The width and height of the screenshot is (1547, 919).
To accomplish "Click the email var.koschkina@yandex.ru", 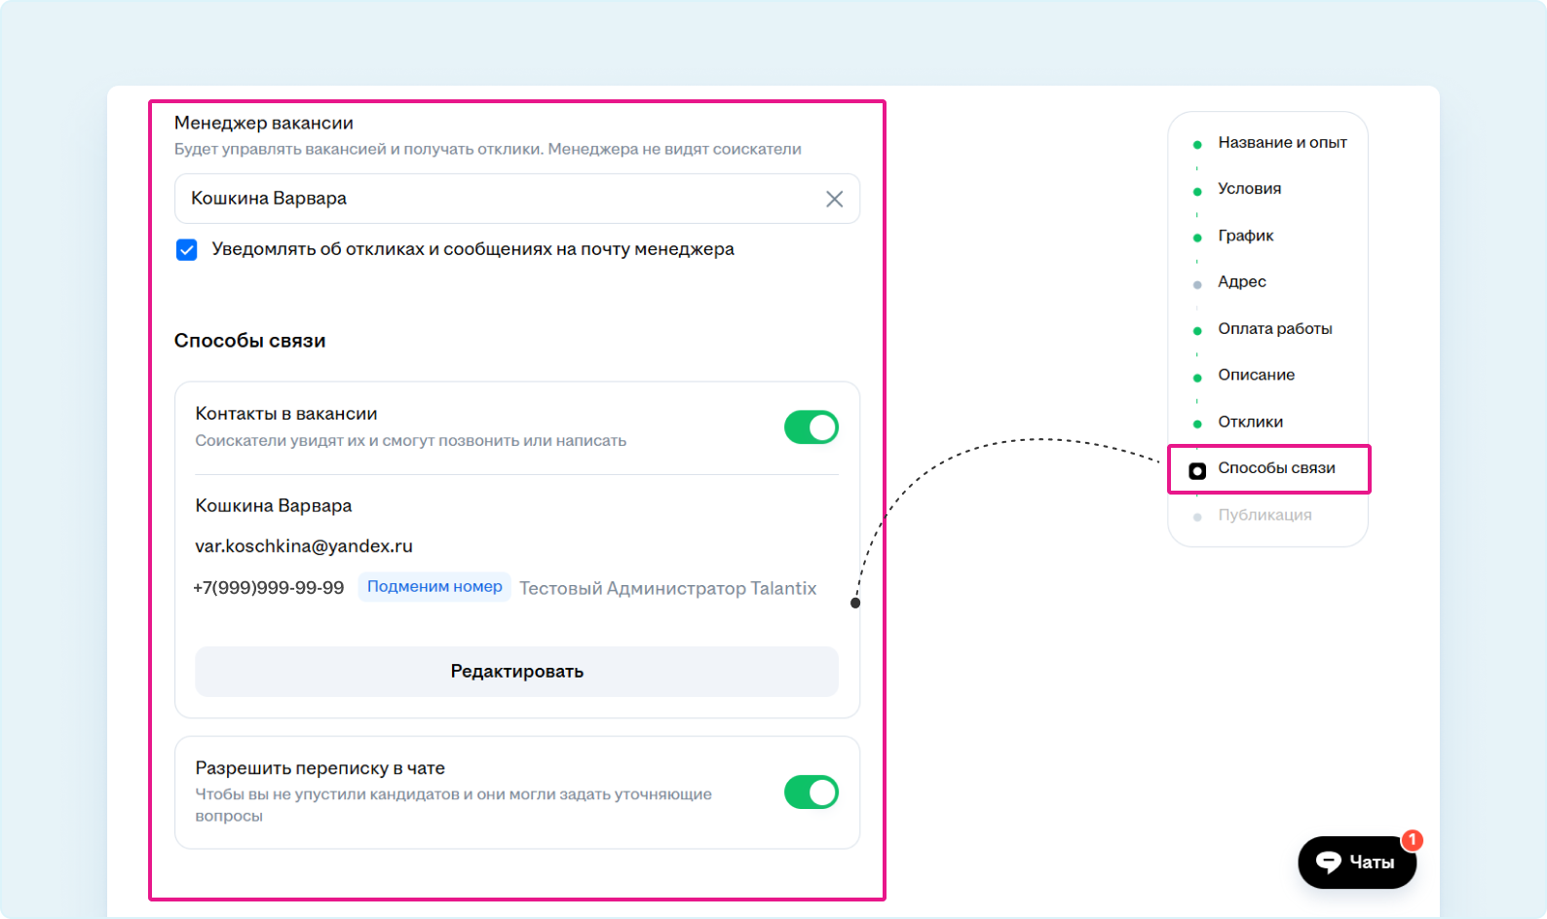I will pyautogui.click(x=304, y=546).
